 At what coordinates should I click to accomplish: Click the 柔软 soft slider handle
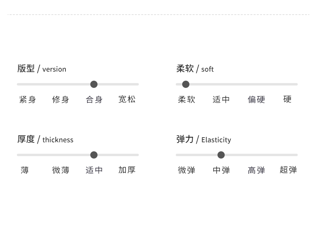[x=186, y=84]
